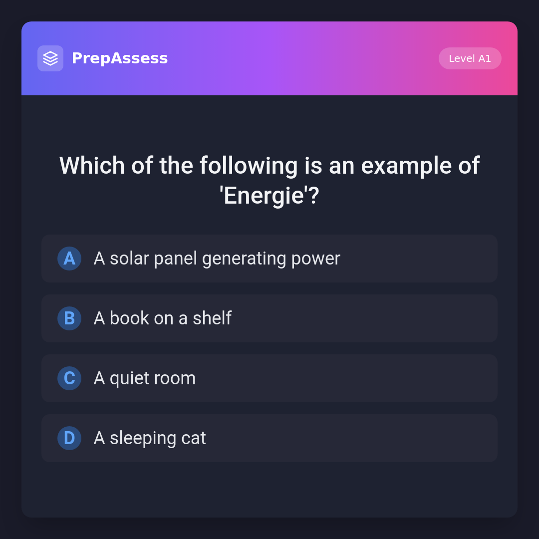
Task: Click the dark page background outside the card
Action: (x=10, y=269)
